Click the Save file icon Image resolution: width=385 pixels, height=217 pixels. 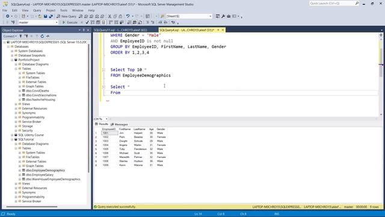pyautogui.click(x=46, y=16)
